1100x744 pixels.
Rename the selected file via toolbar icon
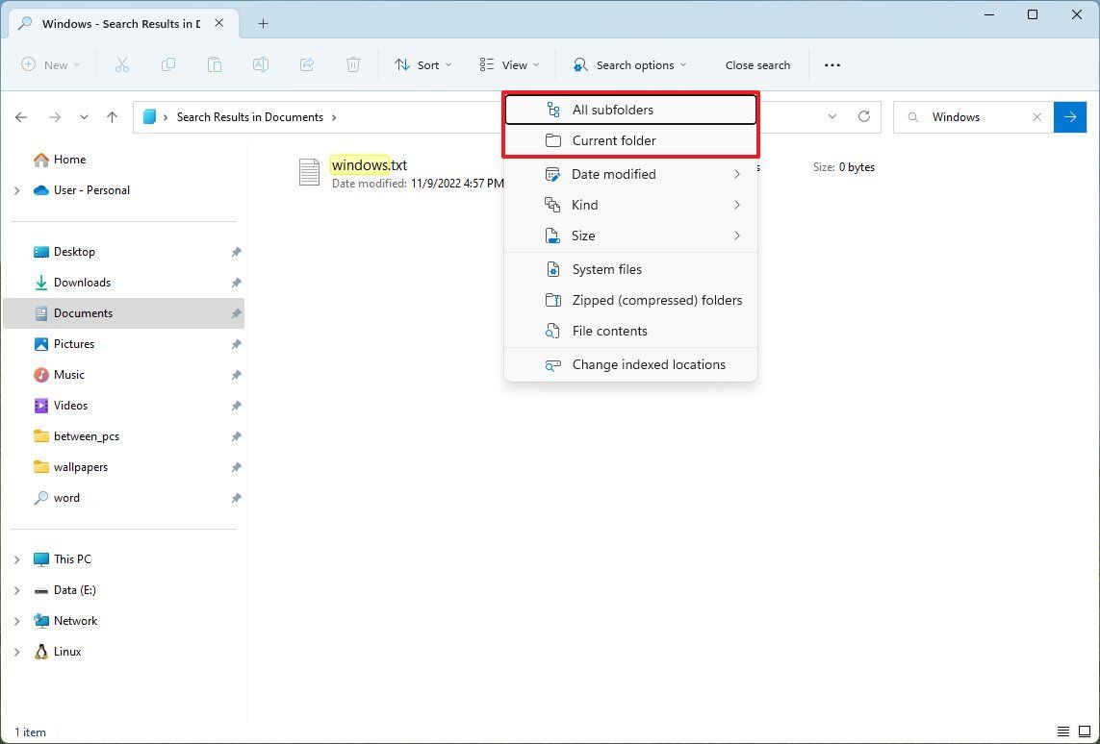click(260, 64)
